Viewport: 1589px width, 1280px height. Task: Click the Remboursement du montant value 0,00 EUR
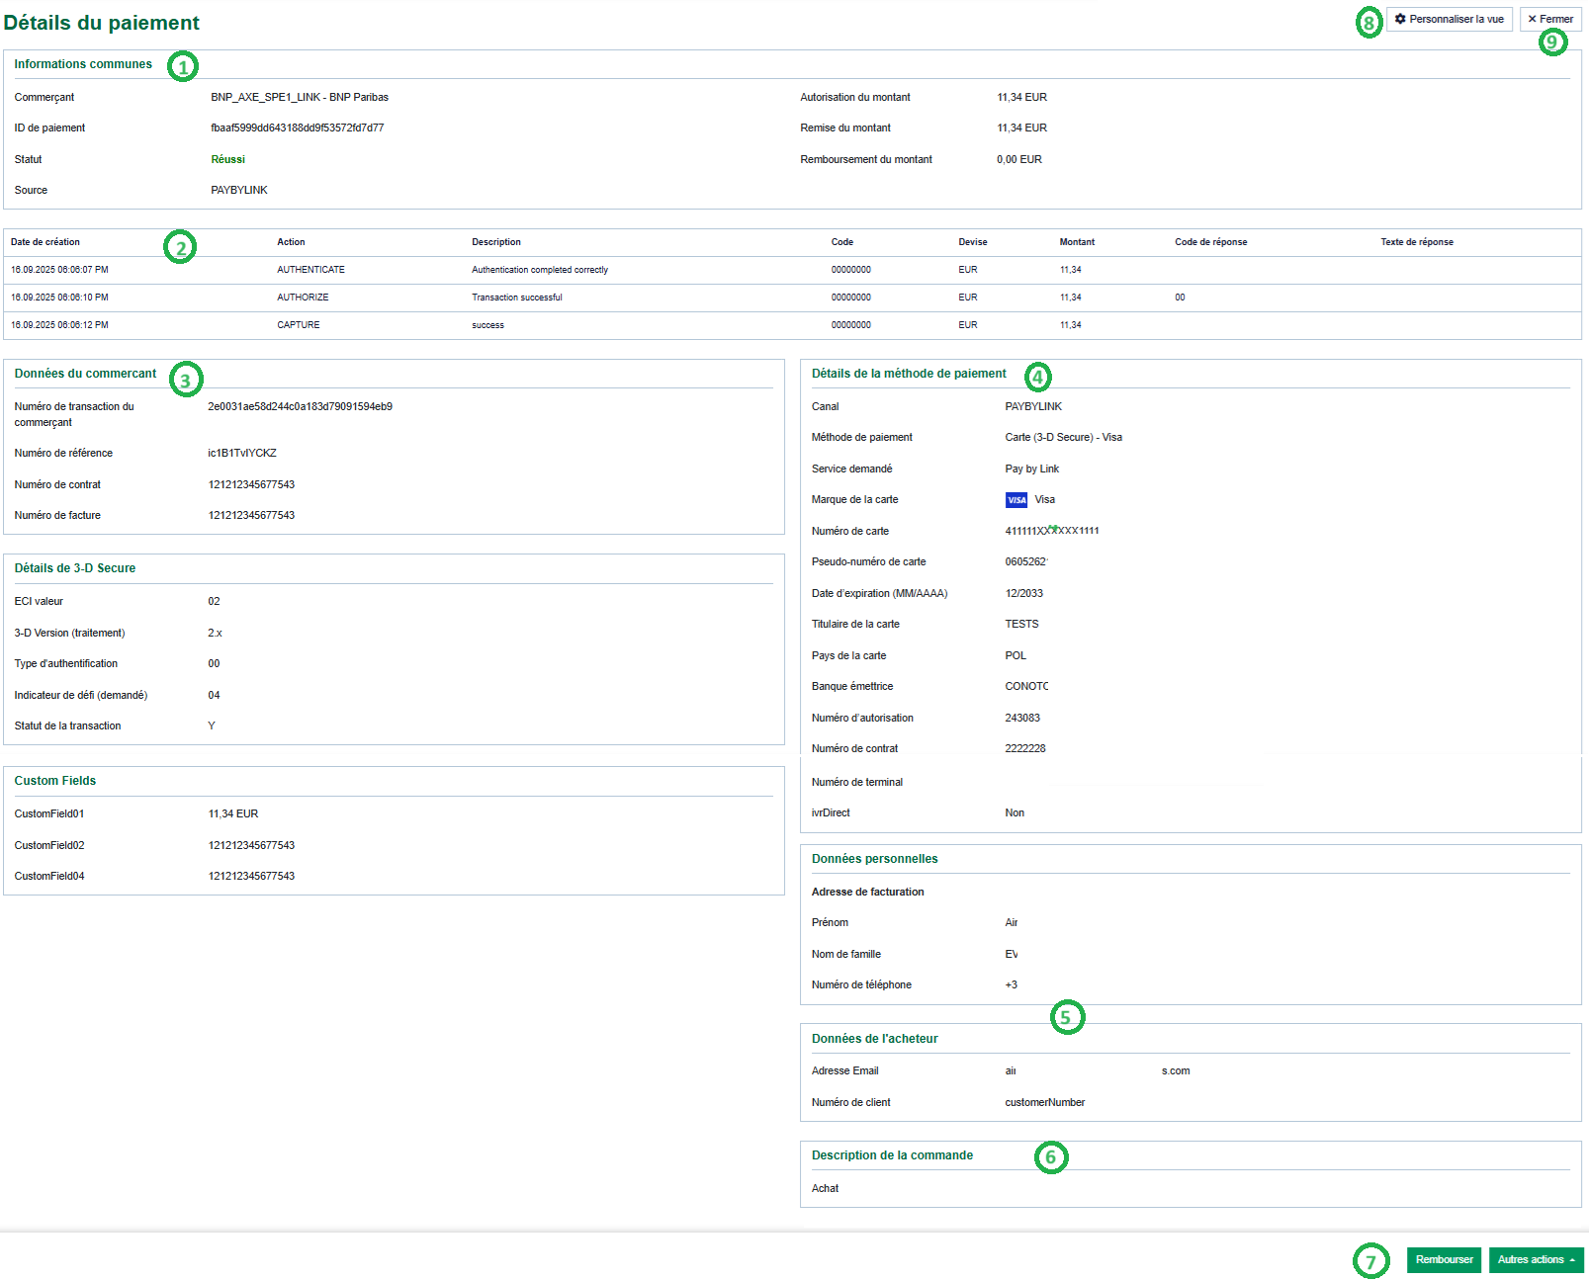coord(1019,159)
